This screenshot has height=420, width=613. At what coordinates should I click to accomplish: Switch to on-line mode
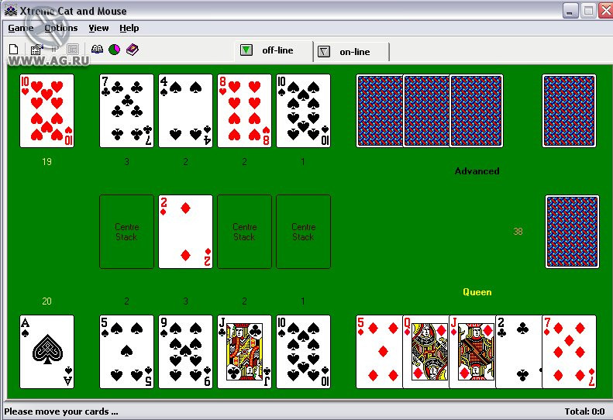(351, 52)
